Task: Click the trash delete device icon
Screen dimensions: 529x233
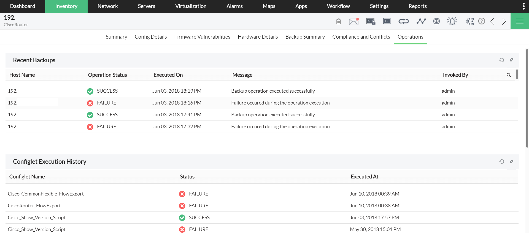Action: click(x=339, y=21)
